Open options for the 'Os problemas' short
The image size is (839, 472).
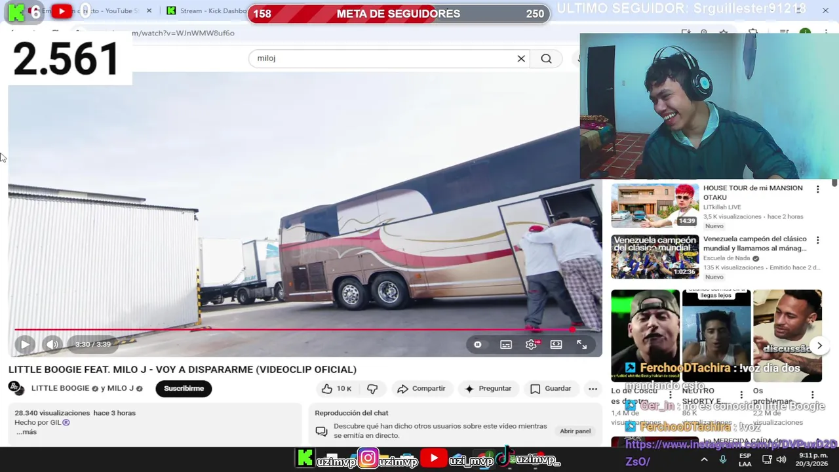click(812, 395)
